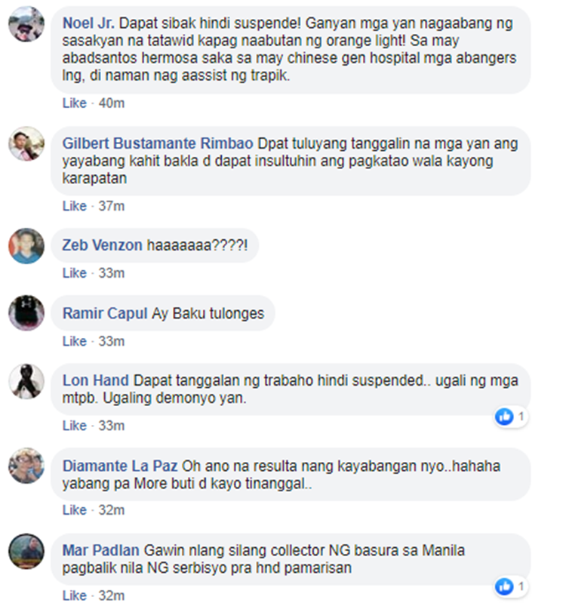
Task: Like Ramir Capul's comment
Action: tap(75, 341)
